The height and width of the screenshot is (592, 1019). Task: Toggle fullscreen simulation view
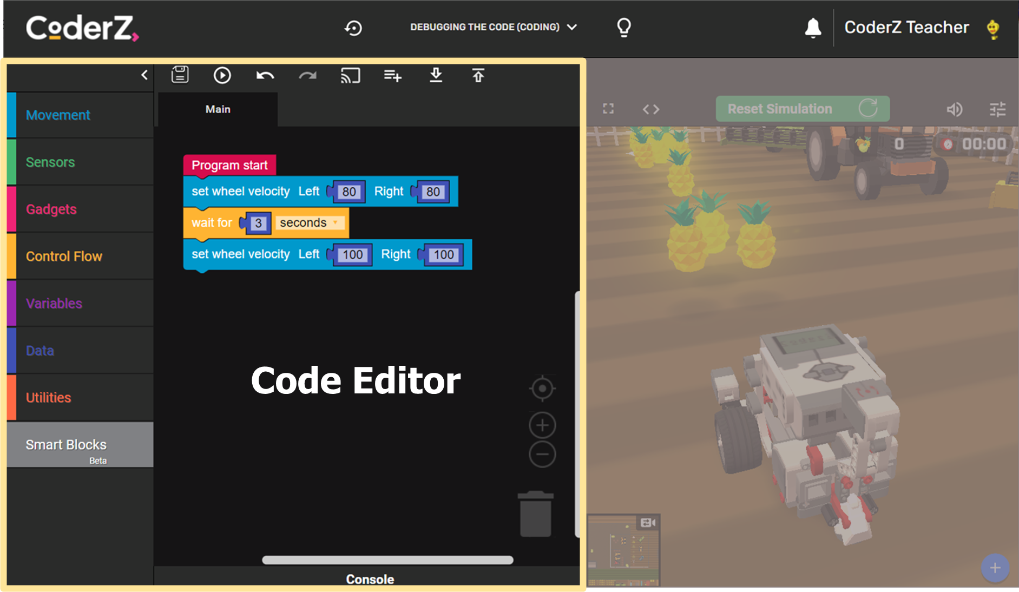point(608,109)
